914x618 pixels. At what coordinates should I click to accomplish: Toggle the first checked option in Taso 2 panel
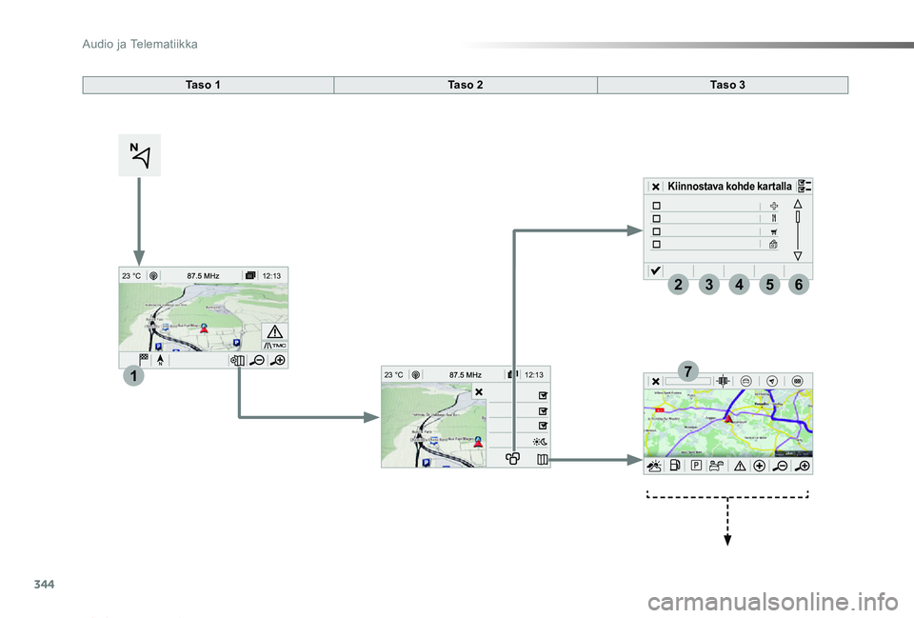tap(543, 395)
